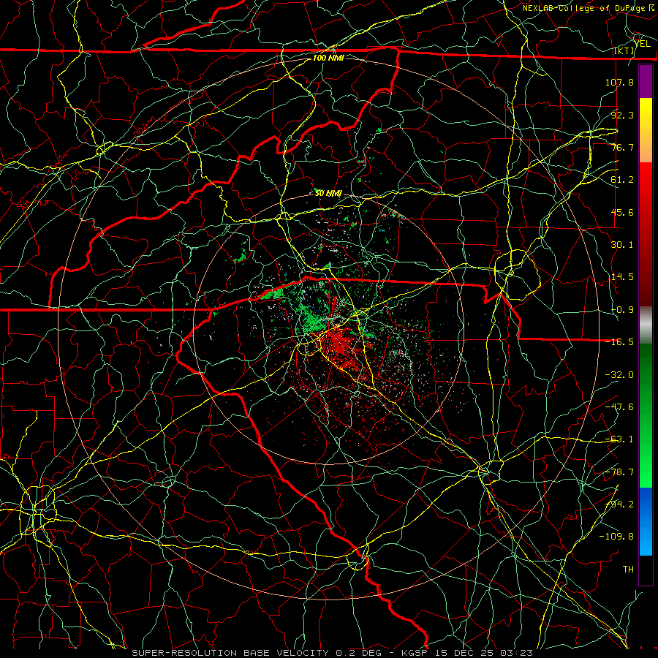Click the 50 NMI range ring label
Viewport: 658px width, 658px height.
coord(328,194)
